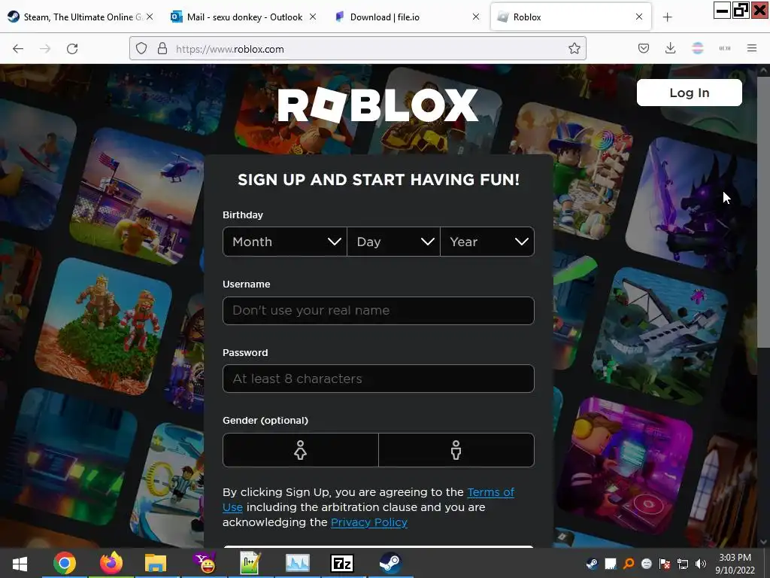Open the volume speaker tray icon
The height and width of the screenshot is (578, 770).
[x=701, y=564]
